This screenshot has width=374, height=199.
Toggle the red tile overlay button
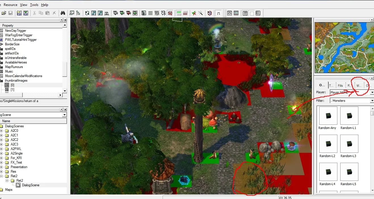click(x=185, y=13)
